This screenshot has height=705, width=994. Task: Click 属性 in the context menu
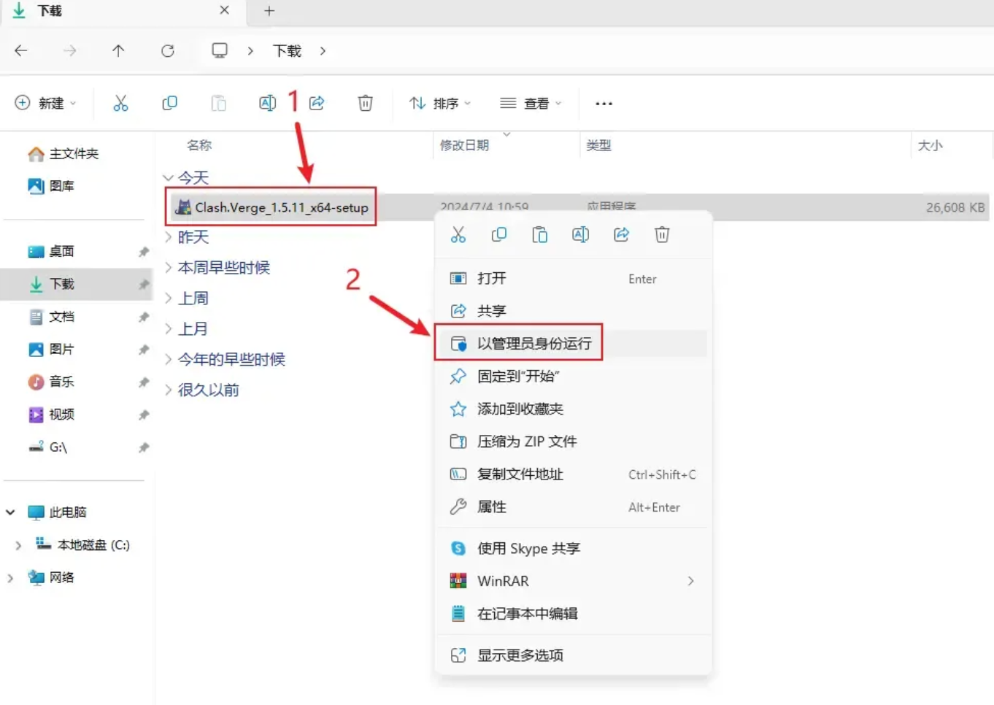[x=491, y=506]
